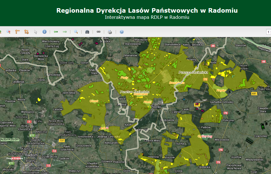This screenshot has height=174, width=271.
Task: Go back to previous map view
Action: point(56,32)
